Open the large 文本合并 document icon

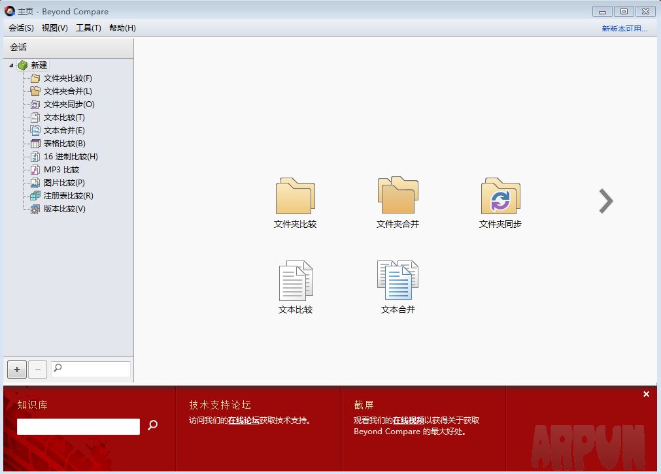coord(398,280)
